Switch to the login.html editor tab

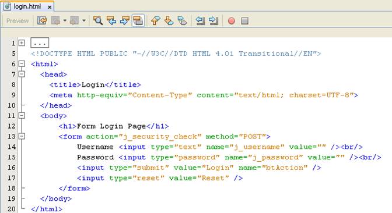coord(27,6)
